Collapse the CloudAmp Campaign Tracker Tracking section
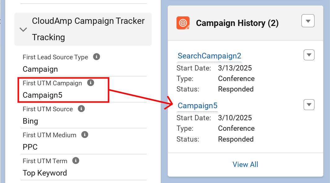 [23, 29]
